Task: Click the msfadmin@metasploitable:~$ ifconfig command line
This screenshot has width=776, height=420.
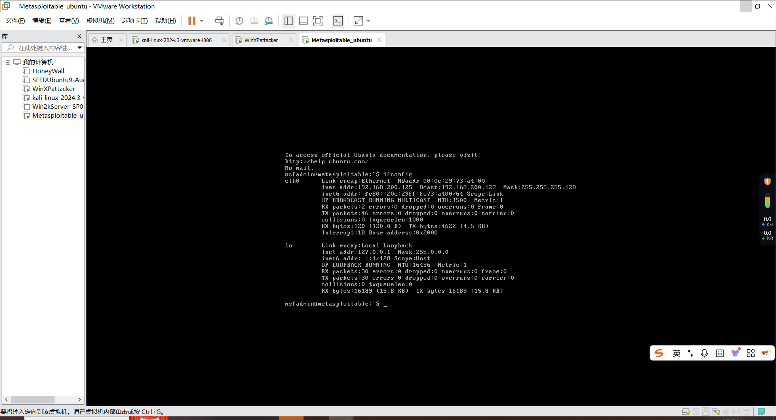Action: (x=348, y=174)
